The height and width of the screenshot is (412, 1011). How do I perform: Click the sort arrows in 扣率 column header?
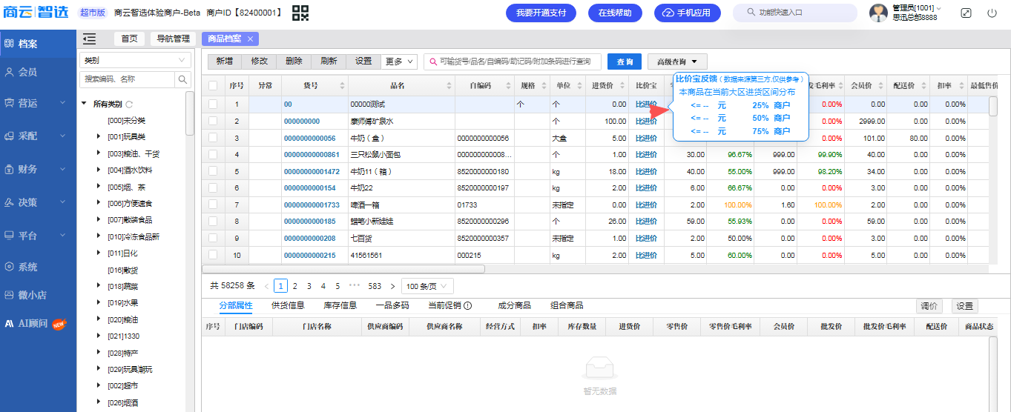pyautogui.click(x=961, y=85)
